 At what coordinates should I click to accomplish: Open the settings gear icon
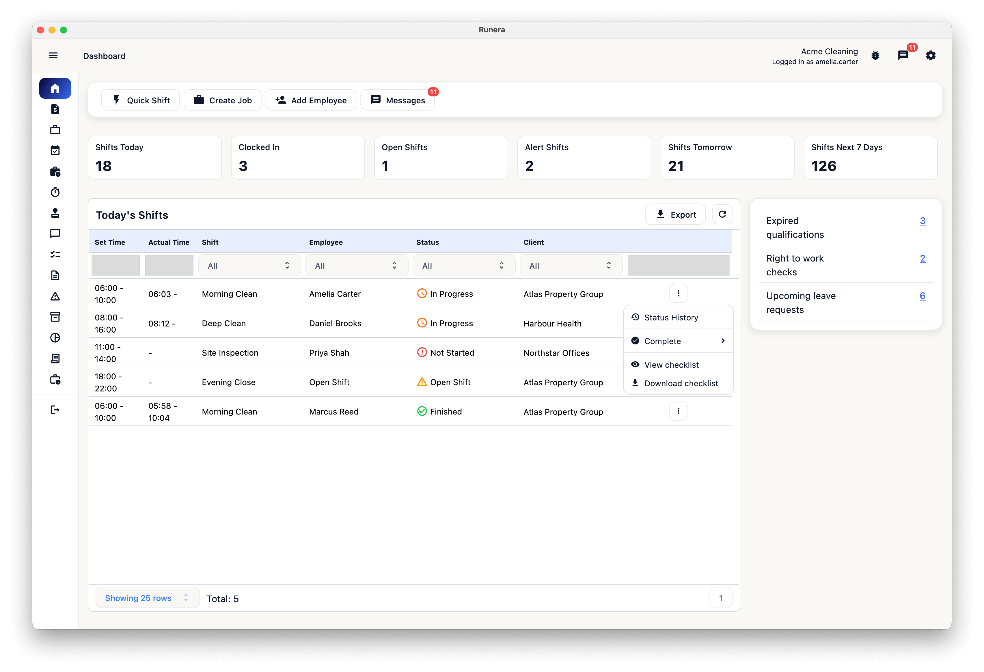[x=931, y=55]
